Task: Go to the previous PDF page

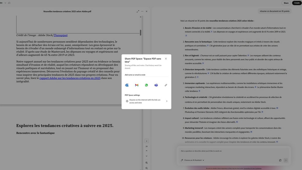Action: pos(147,151)
